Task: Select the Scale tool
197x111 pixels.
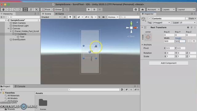Action: (20, 10)
